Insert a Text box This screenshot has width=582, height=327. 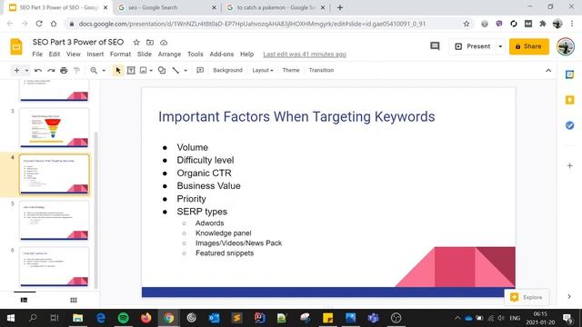(x=131, y=70)
